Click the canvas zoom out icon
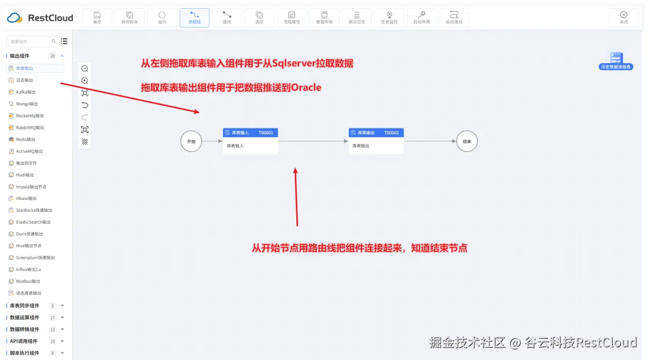The image size is (648, 360). [x=85, y=68]
